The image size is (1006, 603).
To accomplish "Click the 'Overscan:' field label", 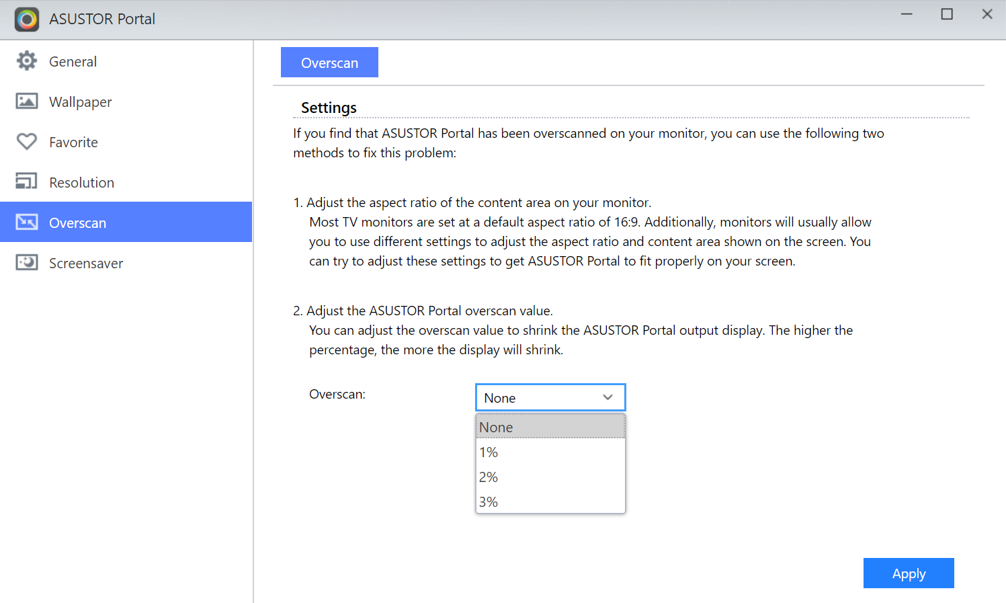I will pos(337,394).
